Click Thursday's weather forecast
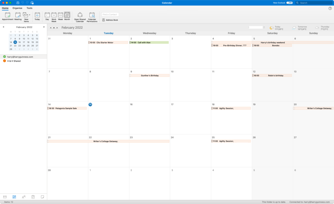 [322, 28]
